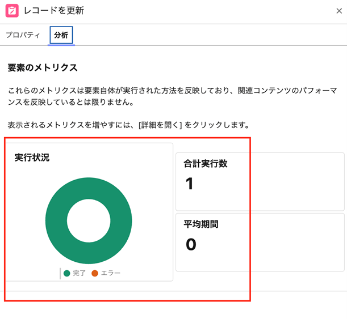Screen dimensions: 347x319
Task: Close the レコードを更新 panel
Action: click(x=339, y=11)
